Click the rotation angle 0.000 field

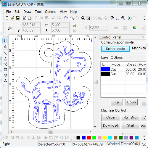pos(99,28)
